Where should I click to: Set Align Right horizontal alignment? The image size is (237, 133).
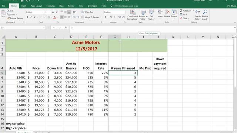click(x=69, y=17)
